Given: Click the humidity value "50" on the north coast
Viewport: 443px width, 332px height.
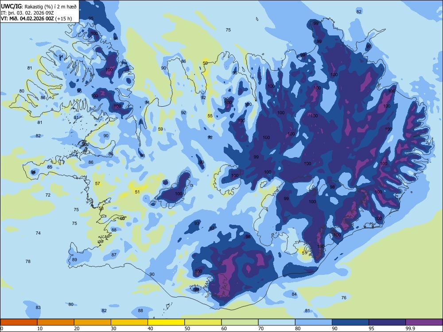Looking at the screenshot, I should coord(206,63).
